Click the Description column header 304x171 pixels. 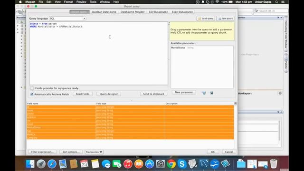[x=199, y=104]
